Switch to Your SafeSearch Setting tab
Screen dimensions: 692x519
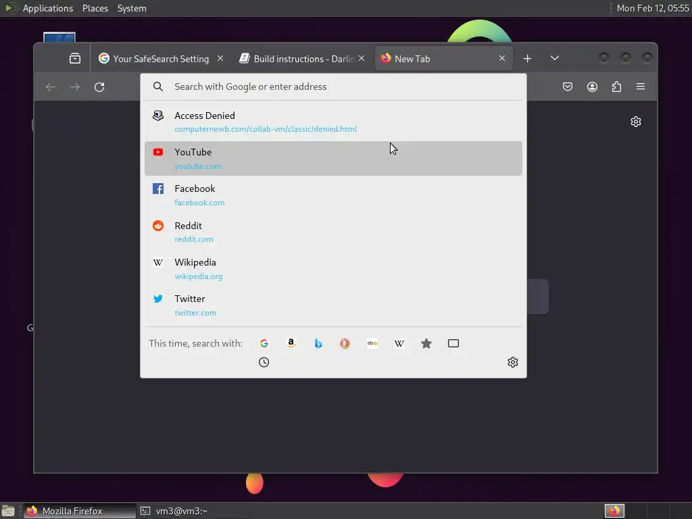pyautogui.click(x=161, y=59)
